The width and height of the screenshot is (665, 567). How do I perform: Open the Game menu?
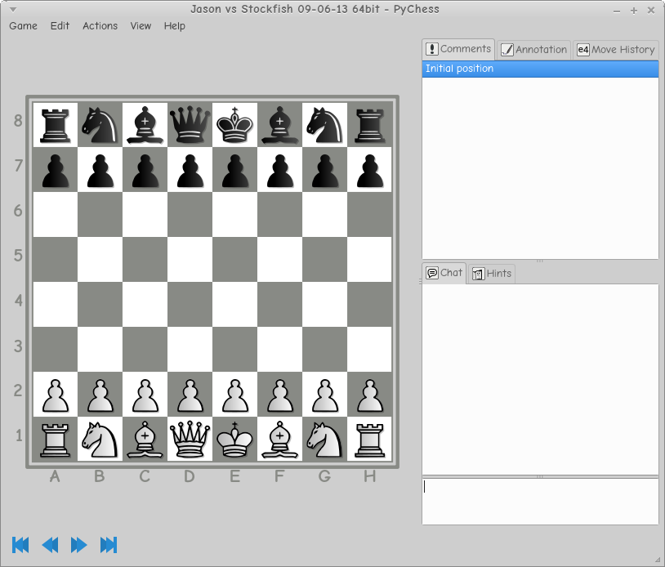23,26
